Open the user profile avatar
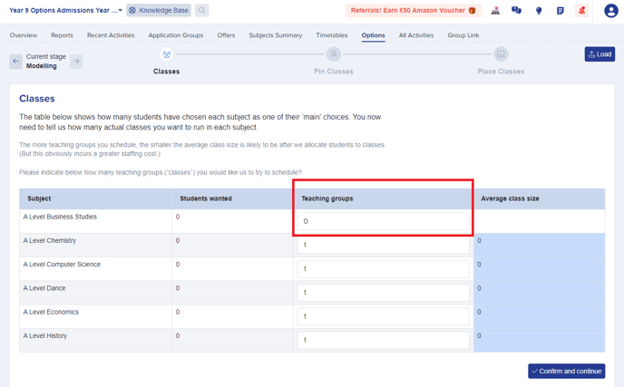 click(611, 11)
